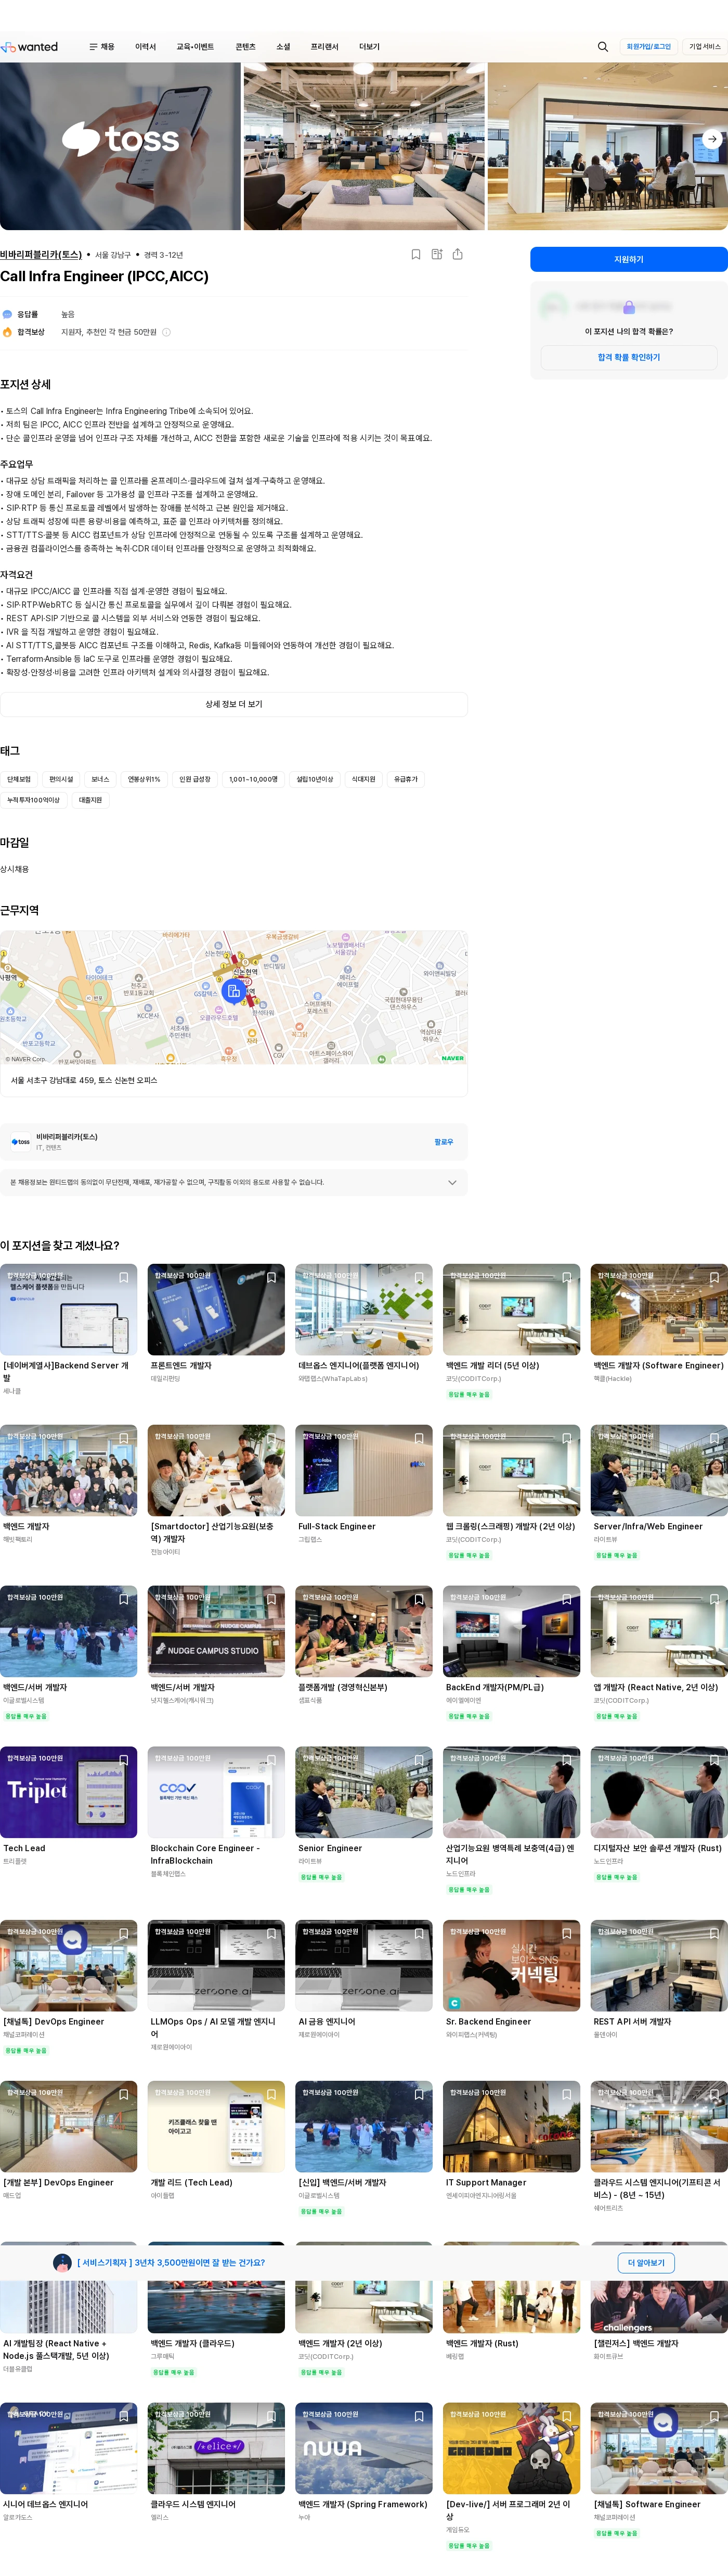
Task: Toggle bookmark on Full-Stack Engineer card
Action: (x=420, y=1439)
